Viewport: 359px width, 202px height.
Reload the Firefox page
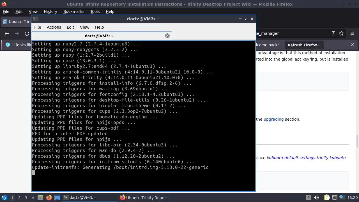pos(27,33)
